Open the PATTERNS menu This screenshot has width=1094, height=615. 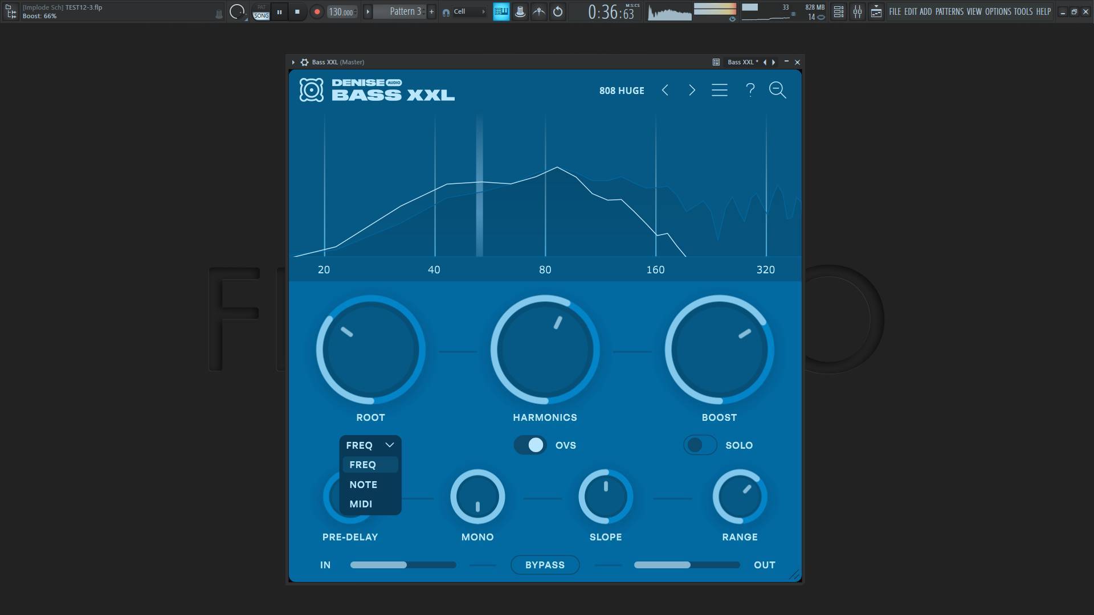coord(949,11)
